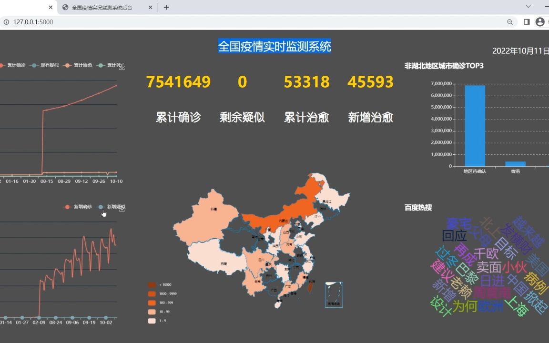View site information icon in address bar
Image resolution: width=549 pixels, height=343 pixels.
6,22
